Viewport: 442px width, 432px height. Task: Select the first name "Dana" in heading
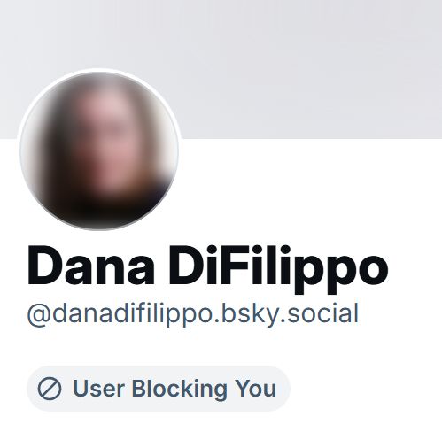pos(91,266)
